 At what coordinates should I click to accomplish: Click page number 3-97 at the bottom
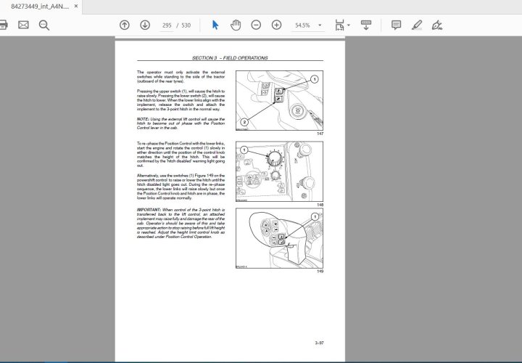(319, 343)
